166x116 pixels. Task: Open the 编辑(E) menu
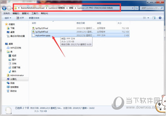[x=16, y=13]
